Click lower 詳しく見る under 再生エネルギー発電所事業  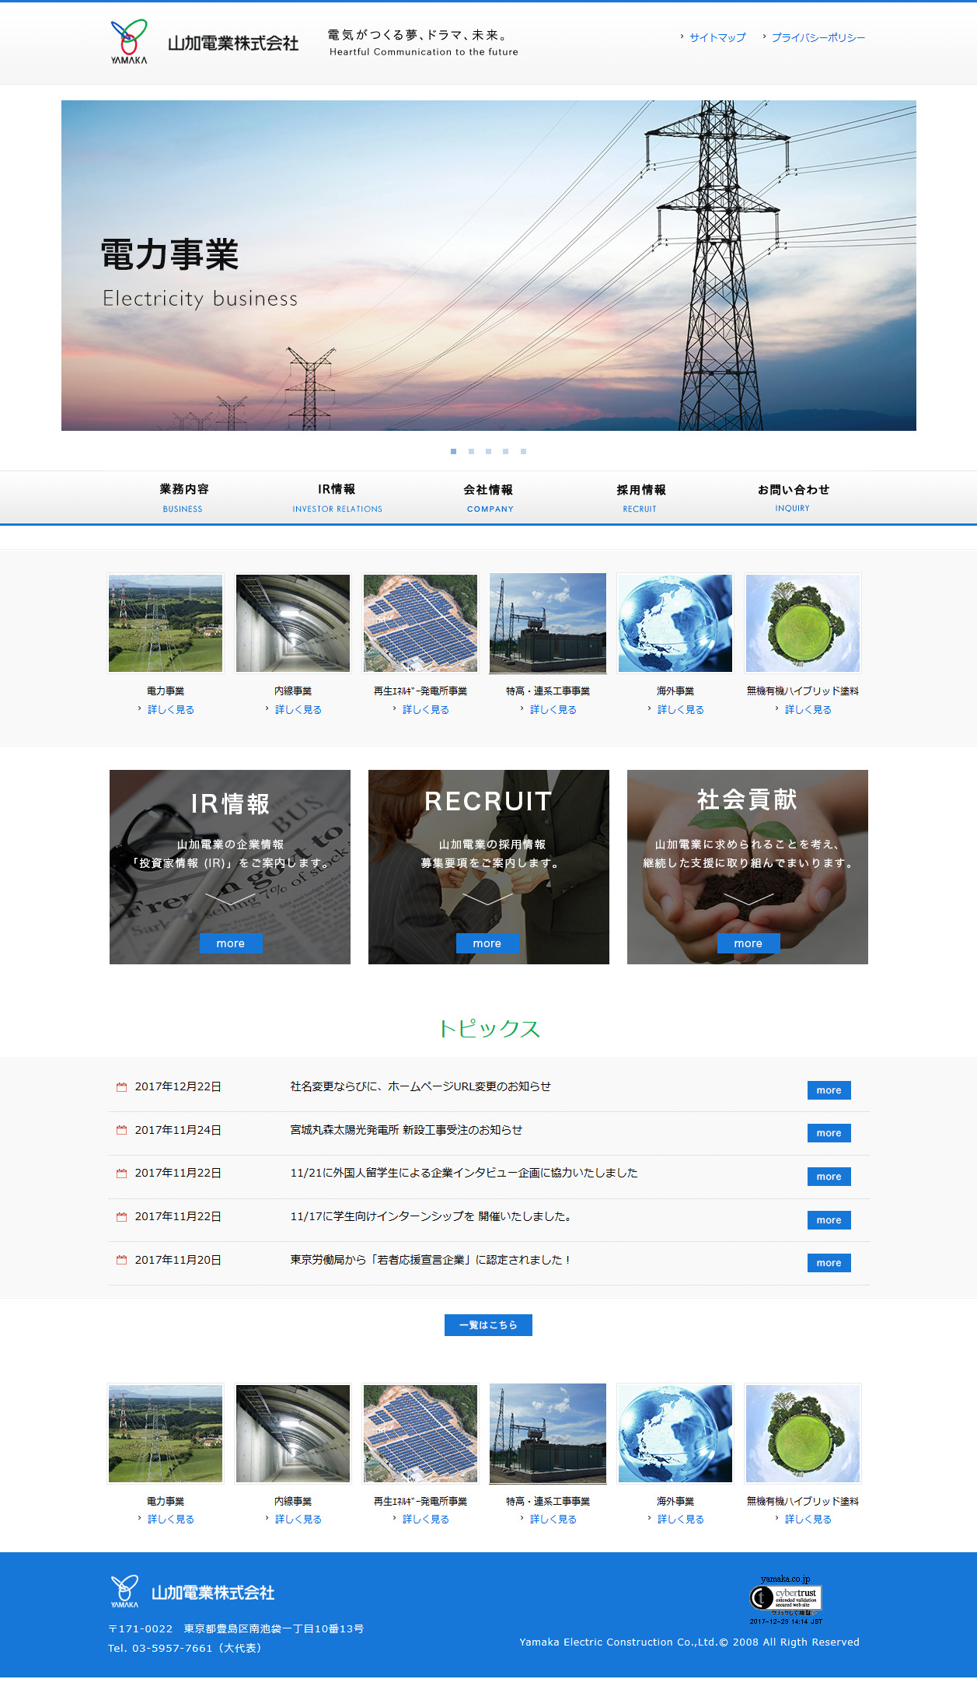(426, 1519)
